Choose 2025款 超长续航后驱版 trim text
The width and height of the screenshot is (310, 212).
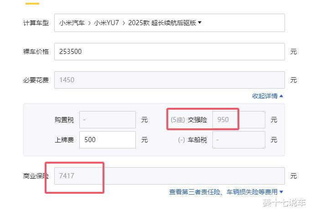click(162, 23)
